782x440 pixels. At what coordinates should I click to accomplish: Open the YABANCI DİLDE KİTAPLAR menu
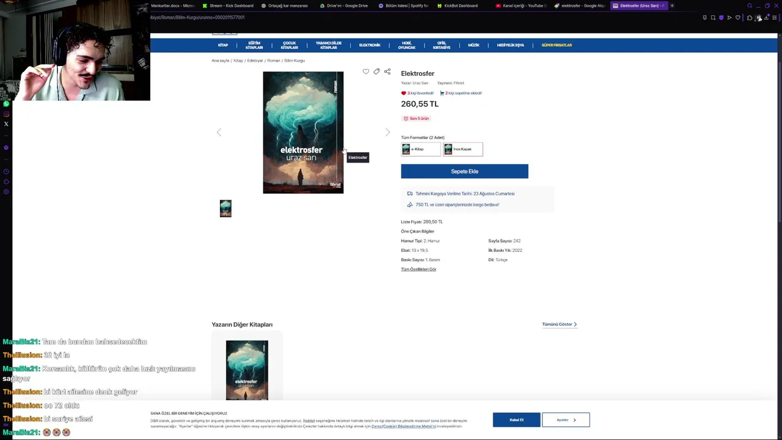pos(328,45)
